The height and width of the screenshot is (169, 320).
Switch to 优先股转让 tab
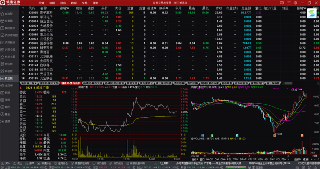pos(146,83)
